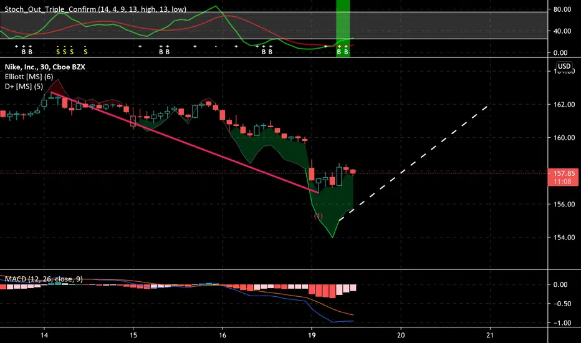Click date 20 on the time axis
This screenshot has width=581, height=343.
401,336
